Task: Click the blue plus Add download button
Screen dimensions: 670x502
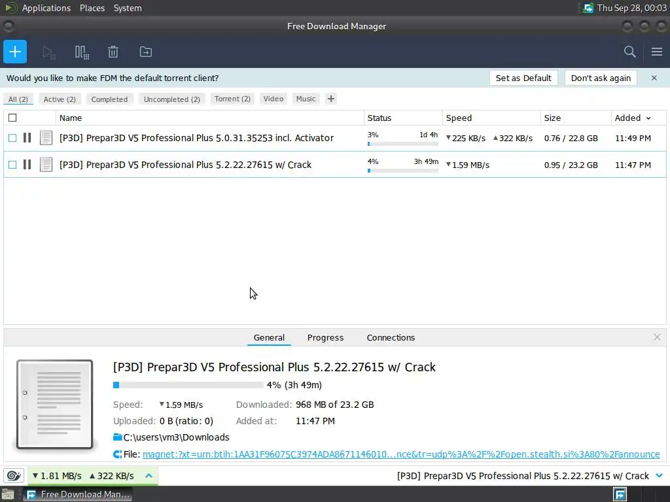Action: pyautogui.click(x=15, y=52)
